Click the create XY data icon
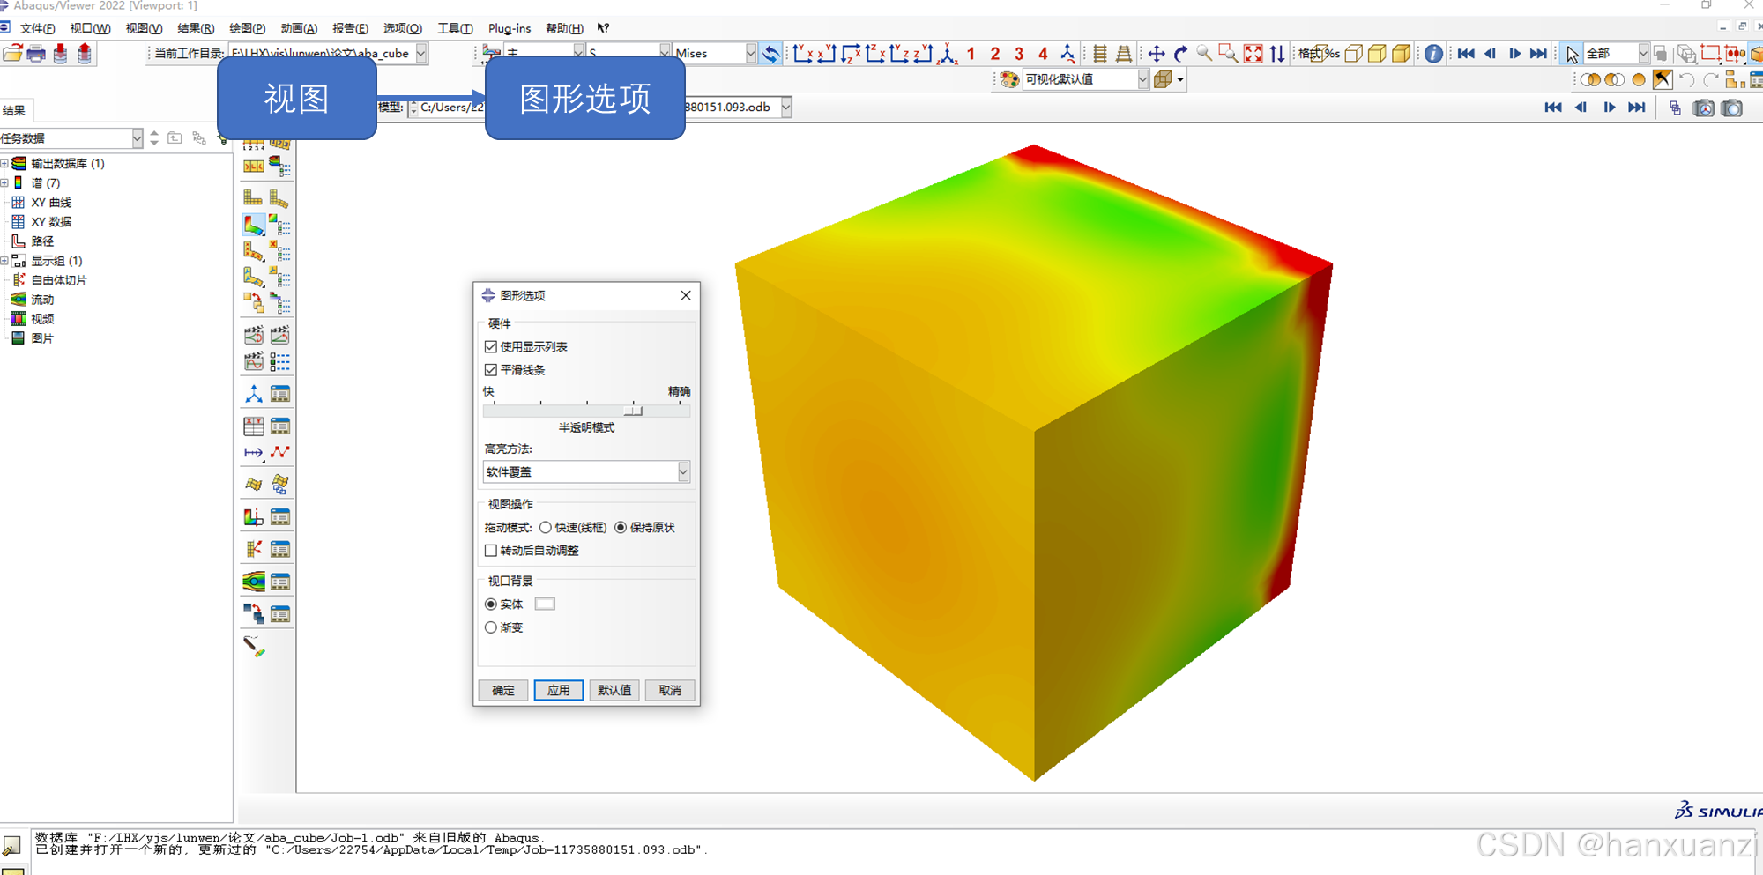This screenshot has height=875, width=1763. coord(254,426)
